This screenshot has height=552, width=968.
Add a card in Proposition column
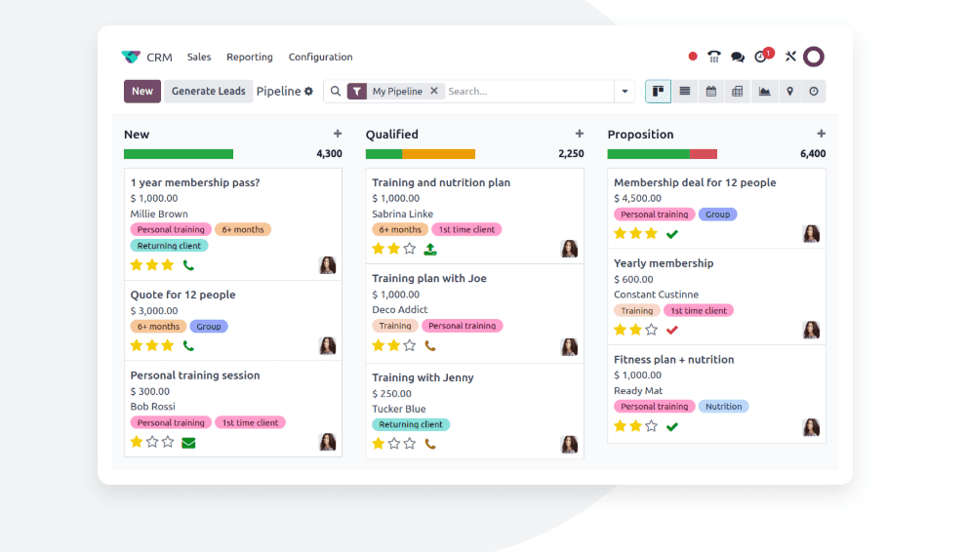click(821, 134)
